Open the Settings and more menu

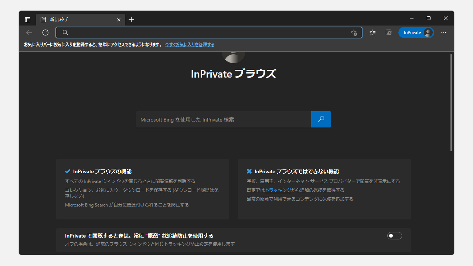[443, 33]
